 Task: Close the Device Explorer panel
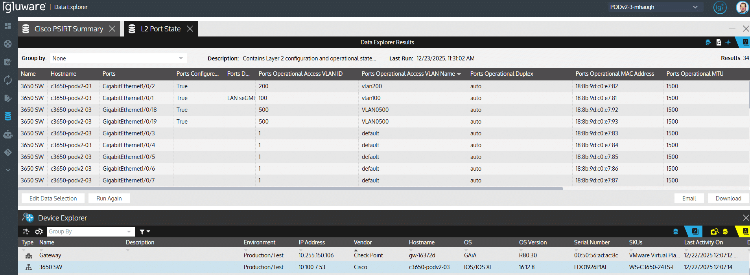746,217
